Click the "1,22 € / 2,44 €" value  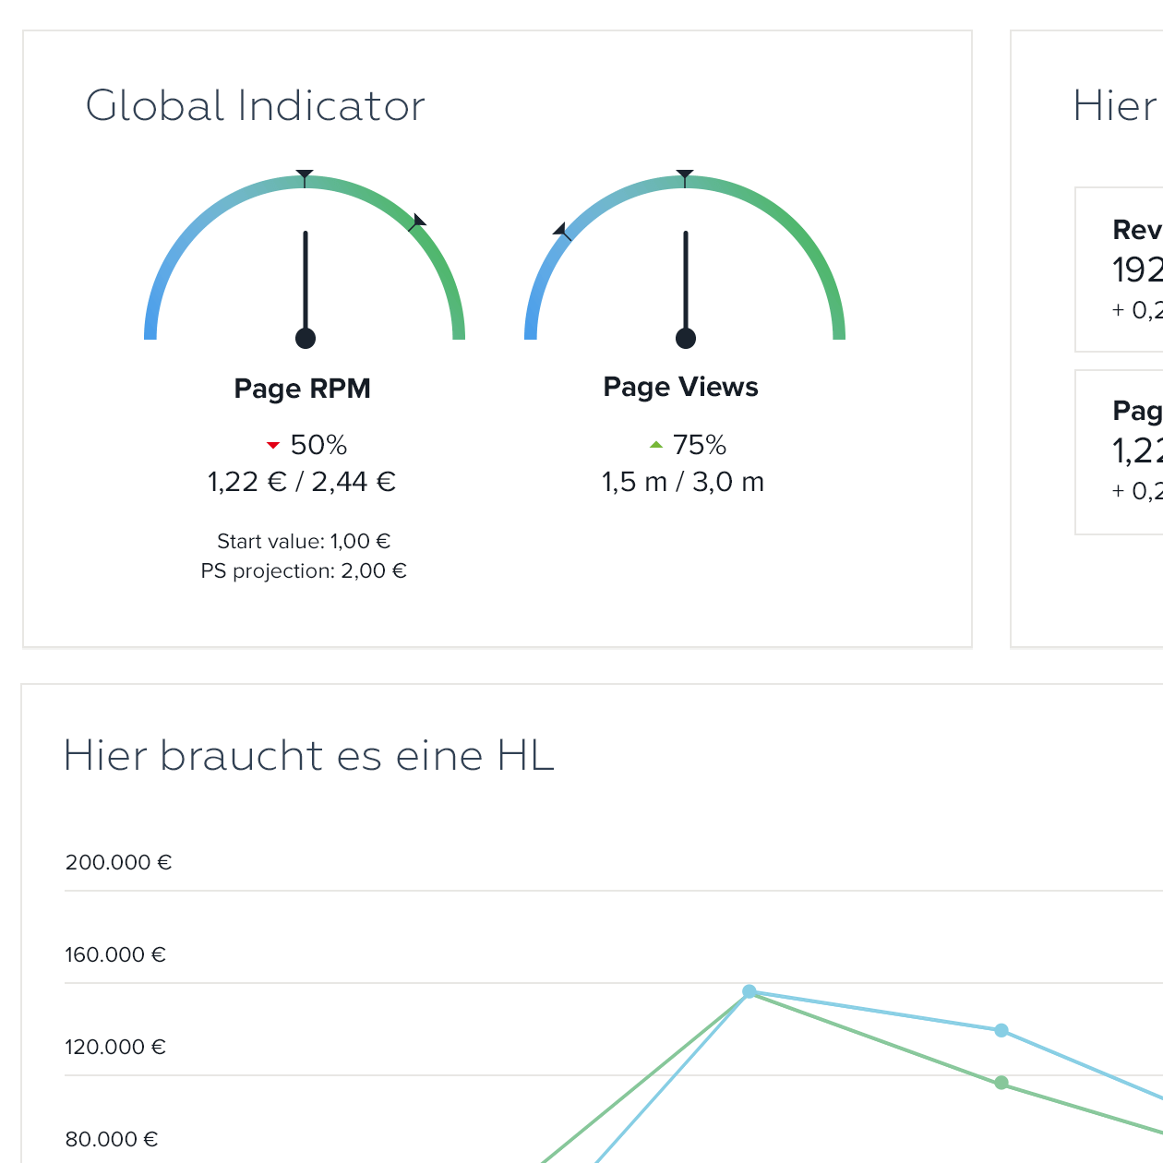click(302, 482)
